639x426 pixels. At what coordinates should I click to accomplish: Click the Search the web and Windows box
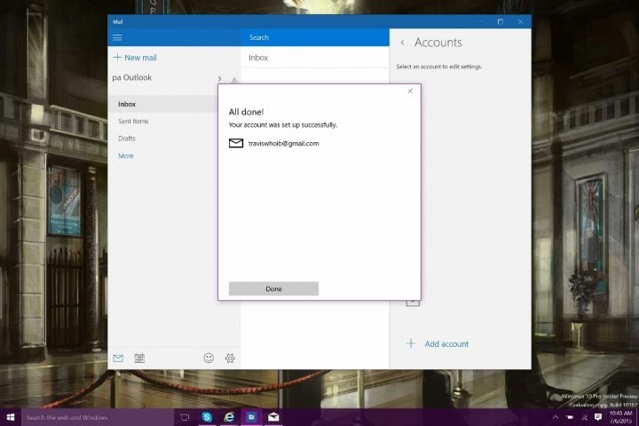click(x=98, y=417)
